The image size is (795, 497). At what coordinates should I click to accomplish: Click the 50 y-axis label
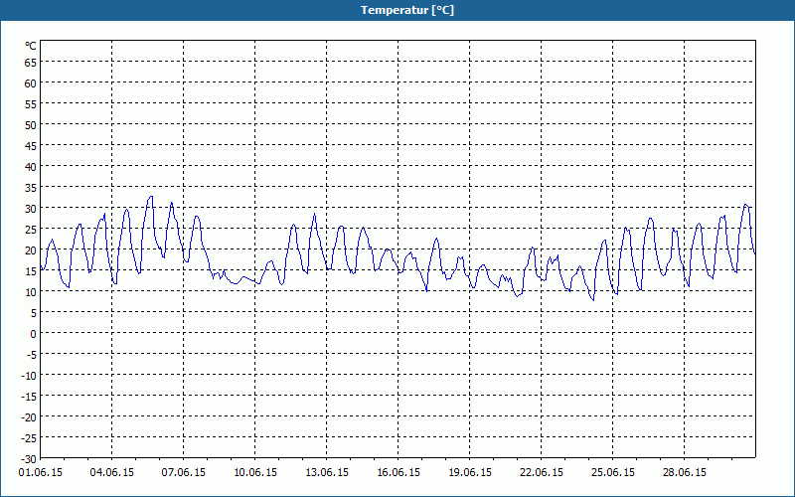tap(31, 125)
